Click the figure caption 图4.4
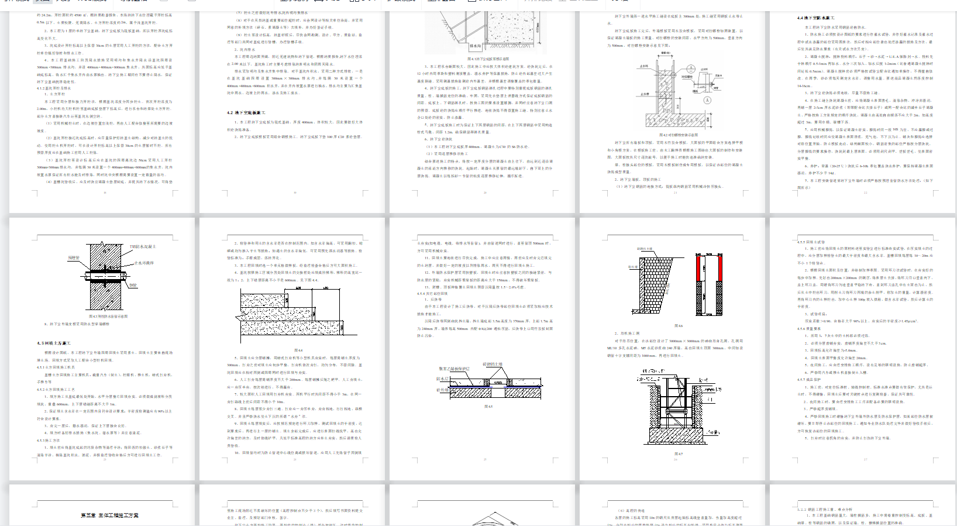Viewport: 957px width, 526px height. 298,350
